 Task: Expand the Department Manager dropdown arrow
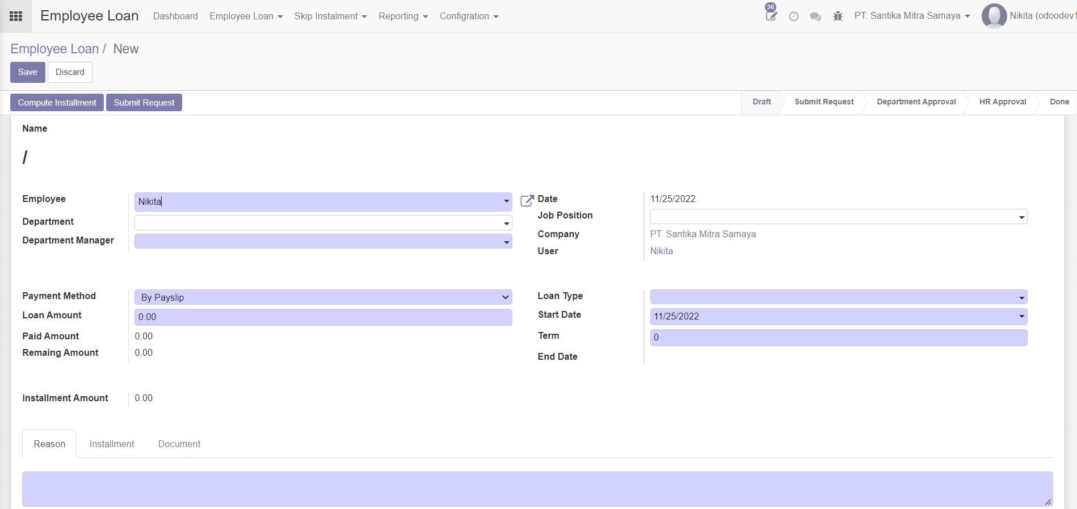pos(506,242)
